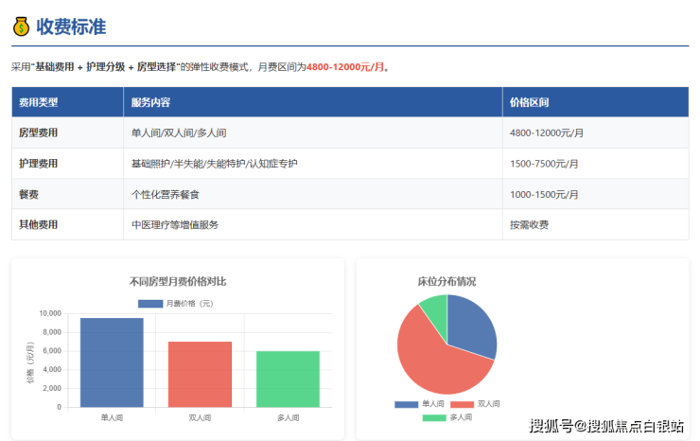Toggle 双人间 in the pie chart legend
Viewport: 700px width, 441px height.
pyautogui.click(x=476, y=404)
